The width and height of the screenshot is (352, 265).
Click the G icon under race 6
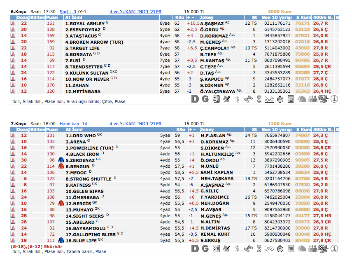click(x=205, y=99)
